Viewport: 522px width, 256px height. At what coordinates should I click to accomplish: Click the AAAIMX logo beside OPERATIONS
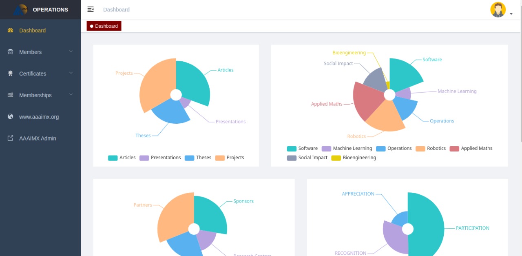[20, 9]
